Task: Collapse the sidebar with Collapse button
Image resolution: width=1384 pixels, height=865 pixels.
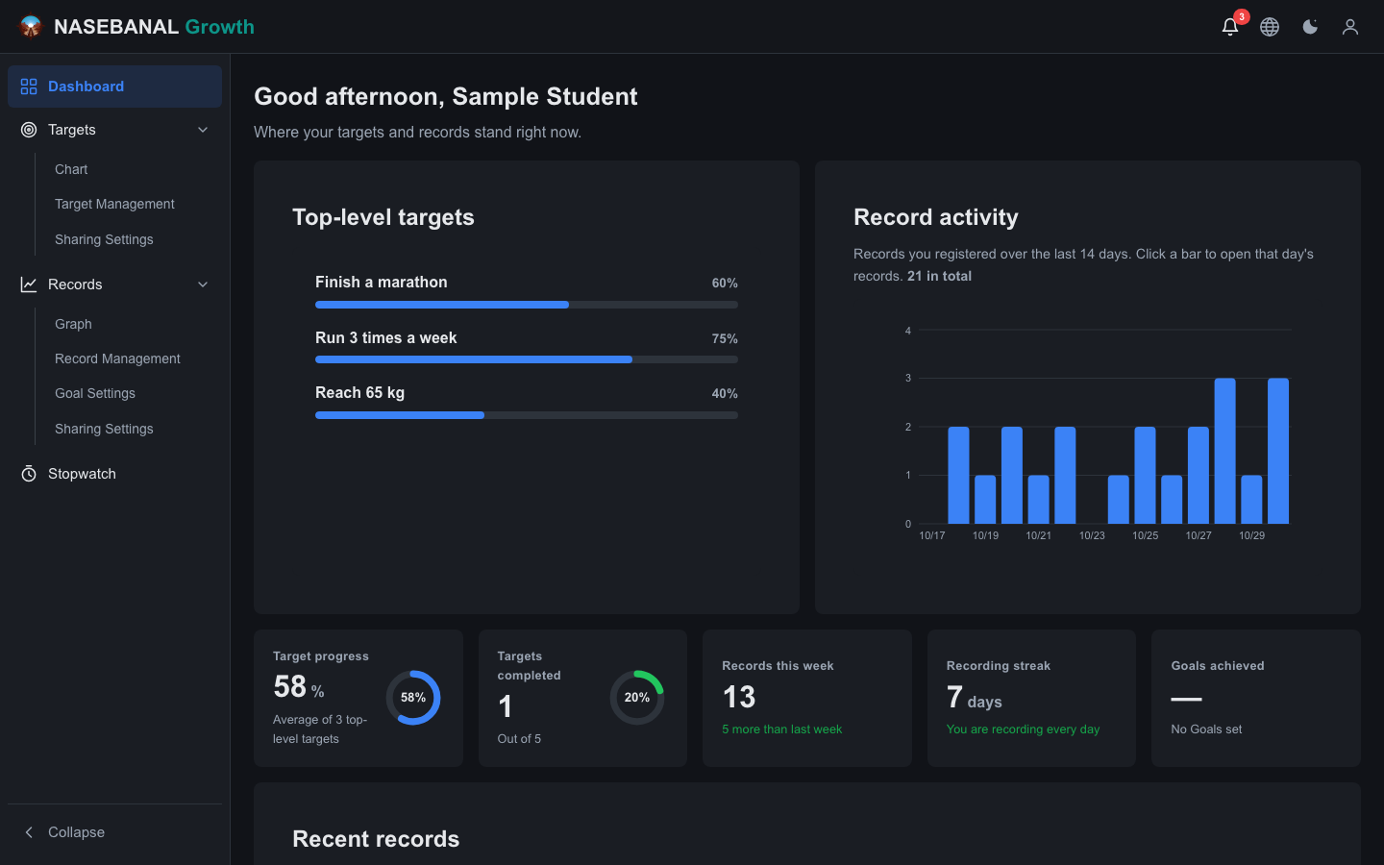Action: [x=114, y=832]
